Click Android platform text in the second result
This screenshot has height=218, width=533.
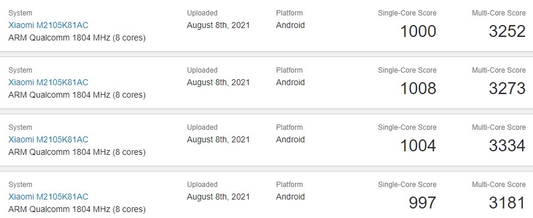click(290, 82)
